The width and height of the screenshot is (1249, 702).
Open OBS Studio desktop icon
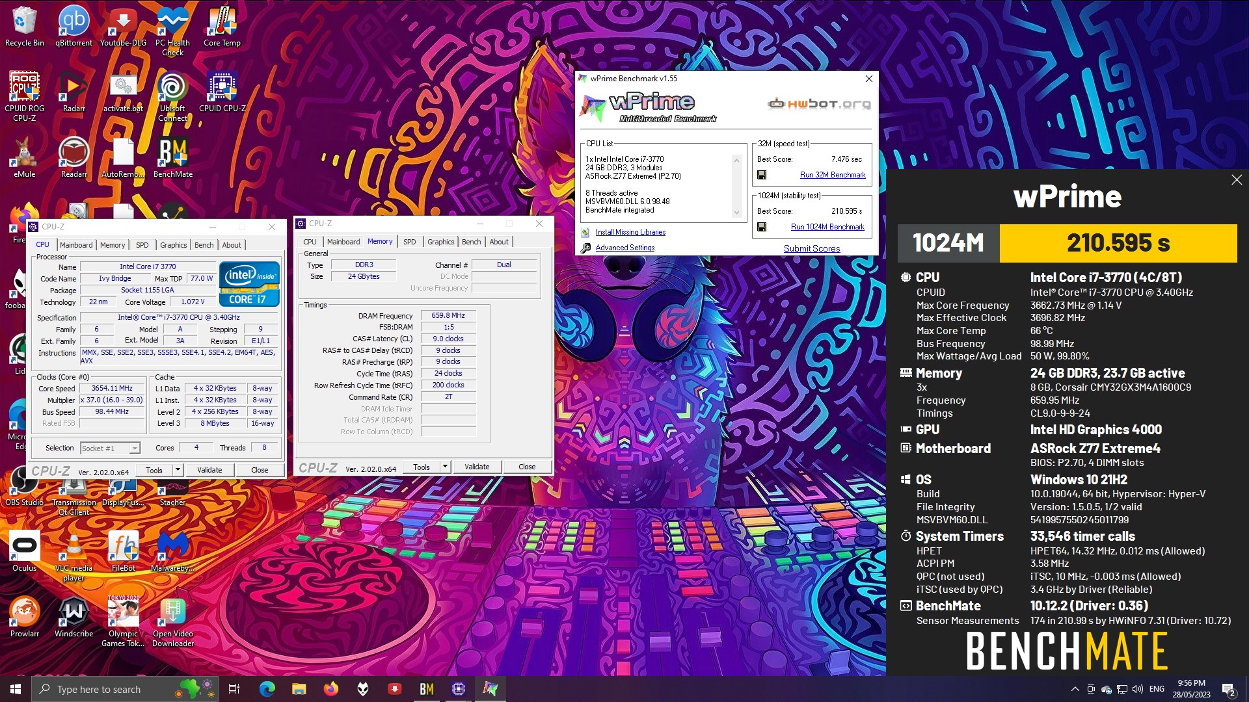(25, 487)
